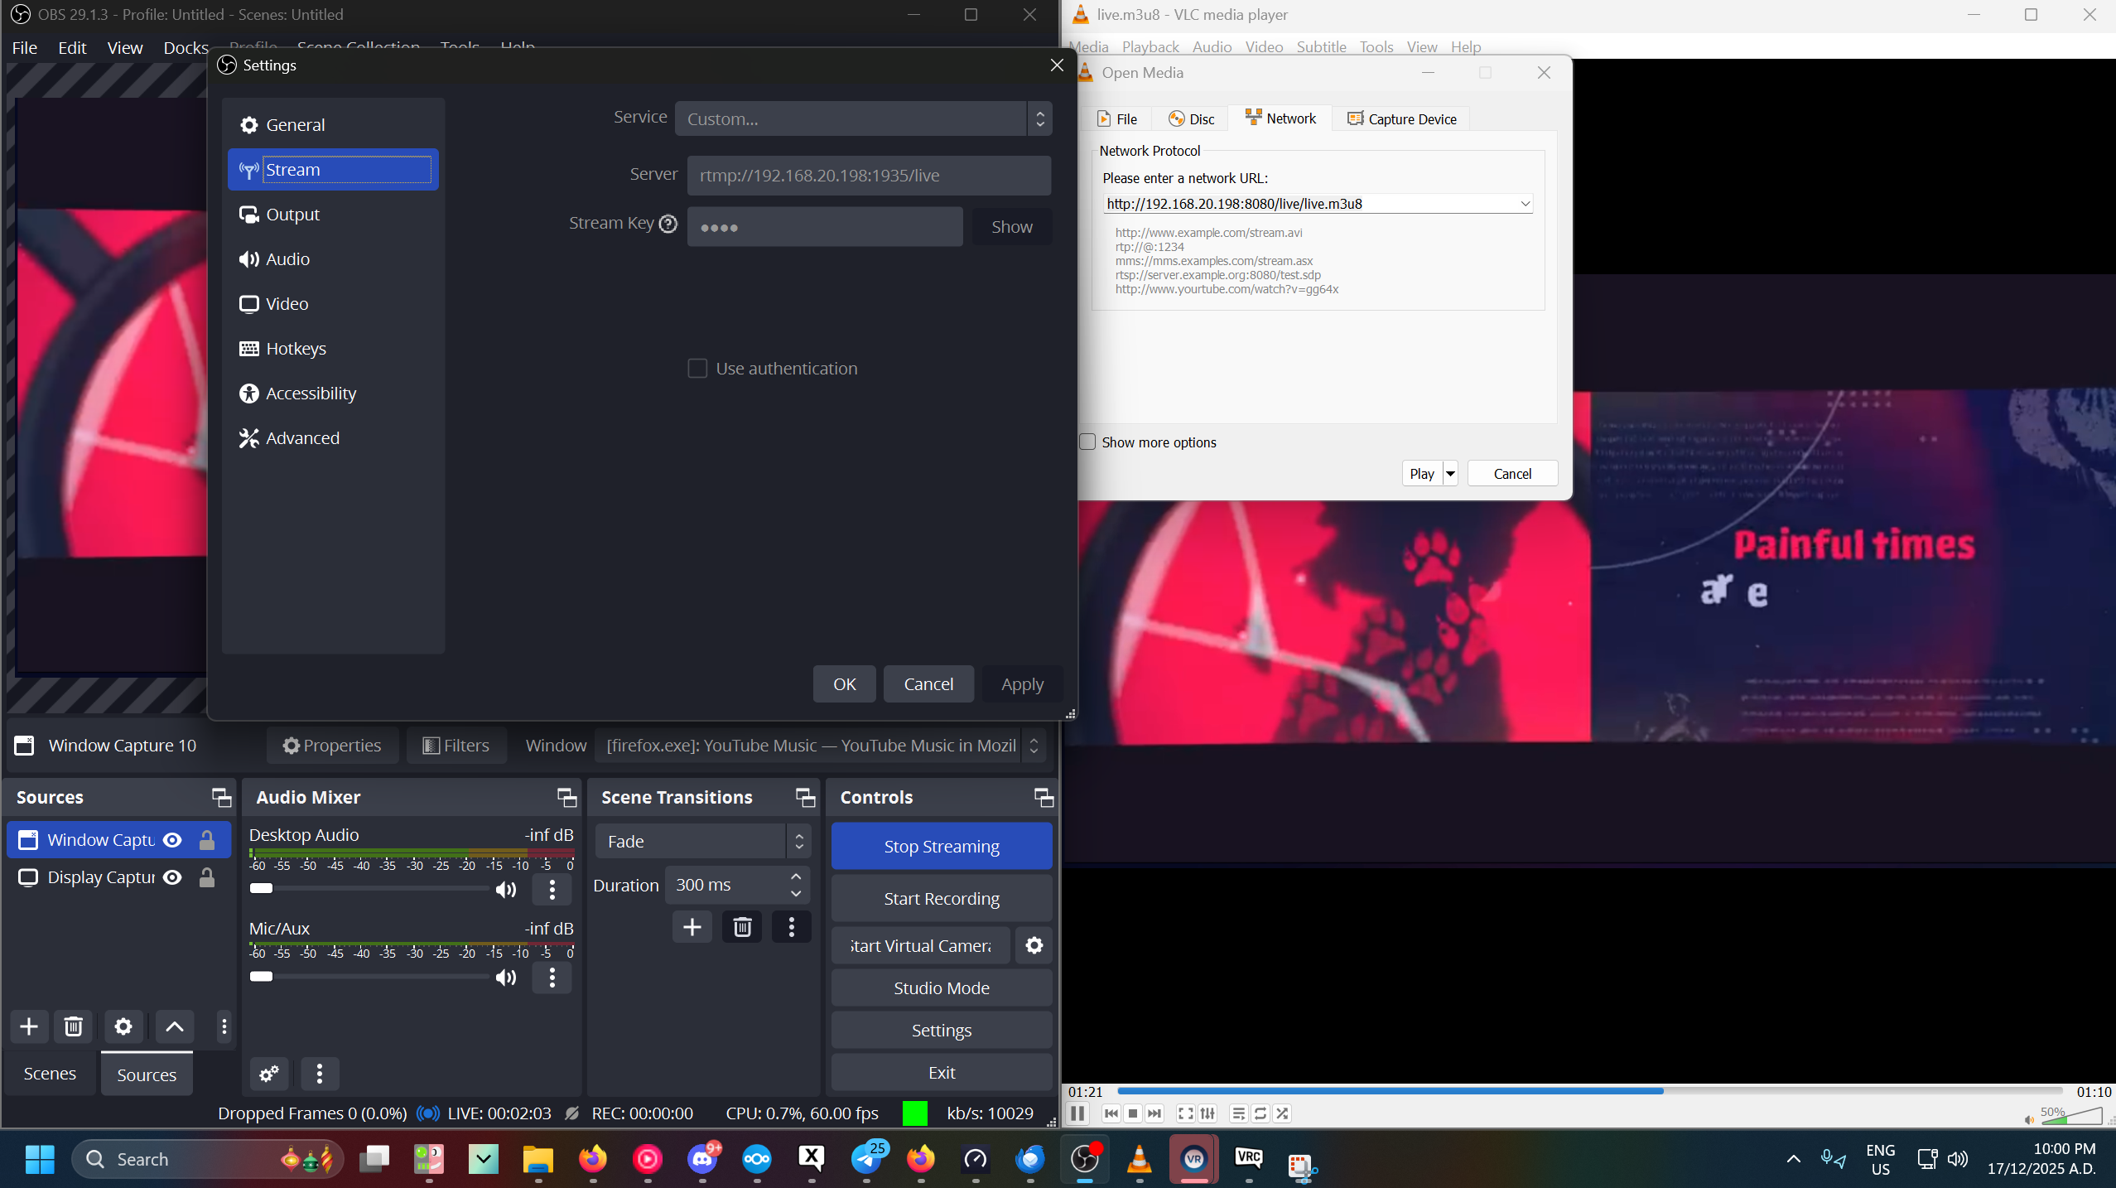Switch to Capture Device tab
Screen dimensions: 2116x1188
[x=1401, y=118]
